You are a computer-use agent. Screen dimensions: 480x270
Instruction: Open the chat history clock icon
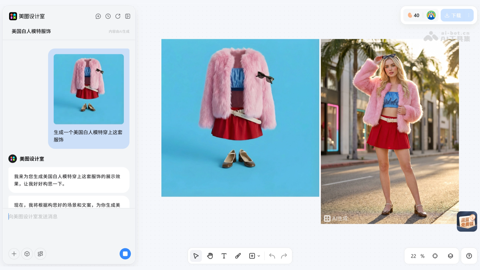108,16
